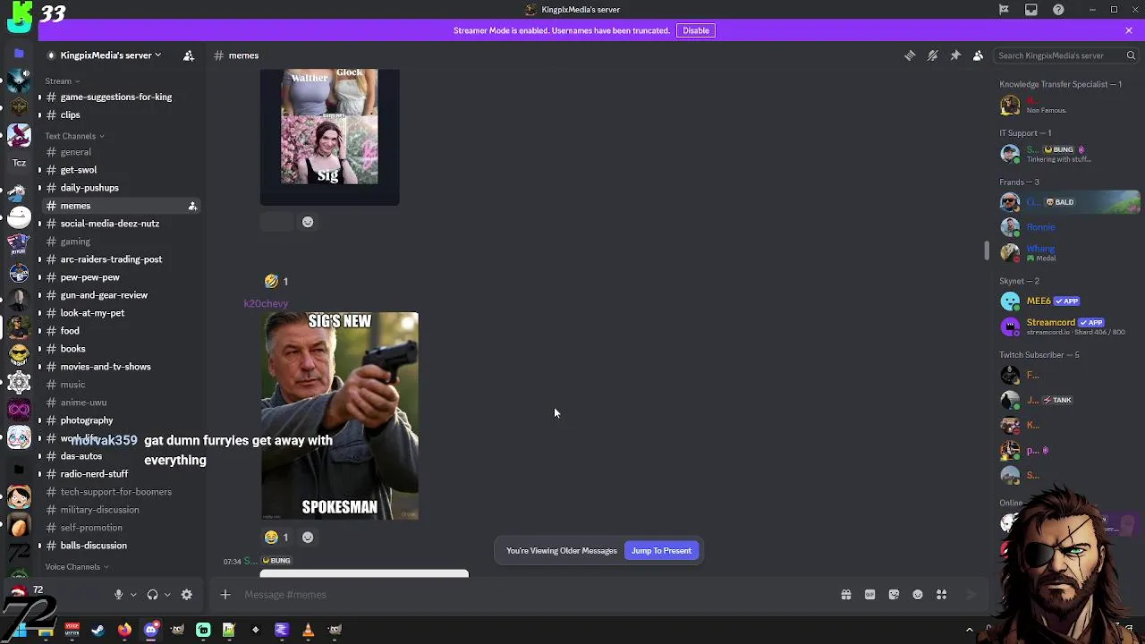Open the gun-and-gear-review channel

click(104, 295)
